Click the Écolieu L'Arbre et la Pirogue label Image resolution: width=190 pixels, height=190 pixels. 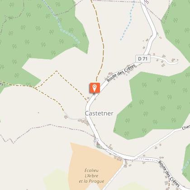[x=91, y=176]
